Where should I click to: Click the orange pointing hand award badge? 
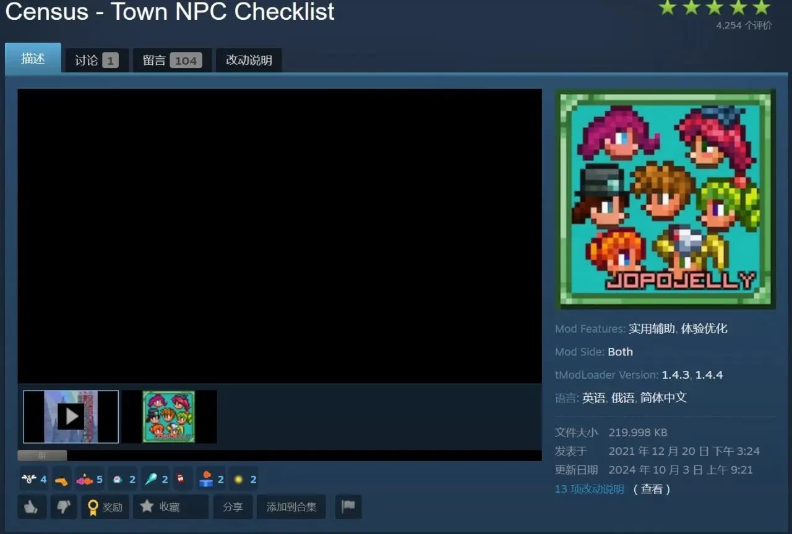[x=61, y=479]
